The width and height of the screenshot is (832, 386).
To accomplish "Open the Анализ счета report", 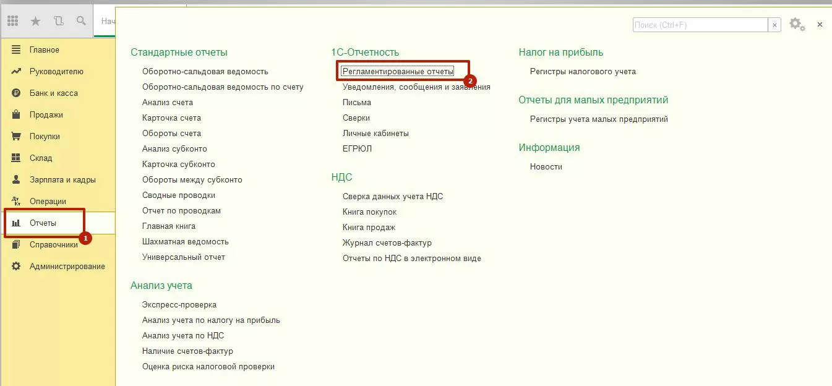I will tap(168, 102).
